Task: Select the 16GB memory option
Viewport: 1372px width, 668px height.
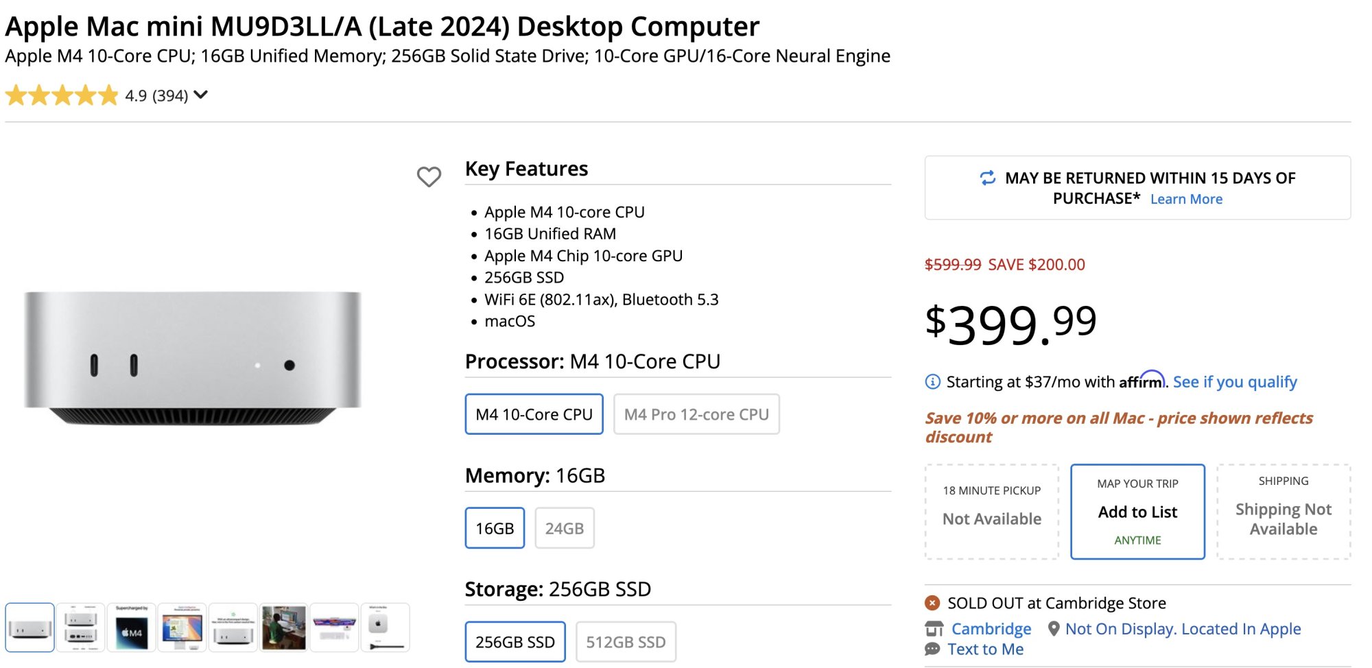Action: point(495,528)
